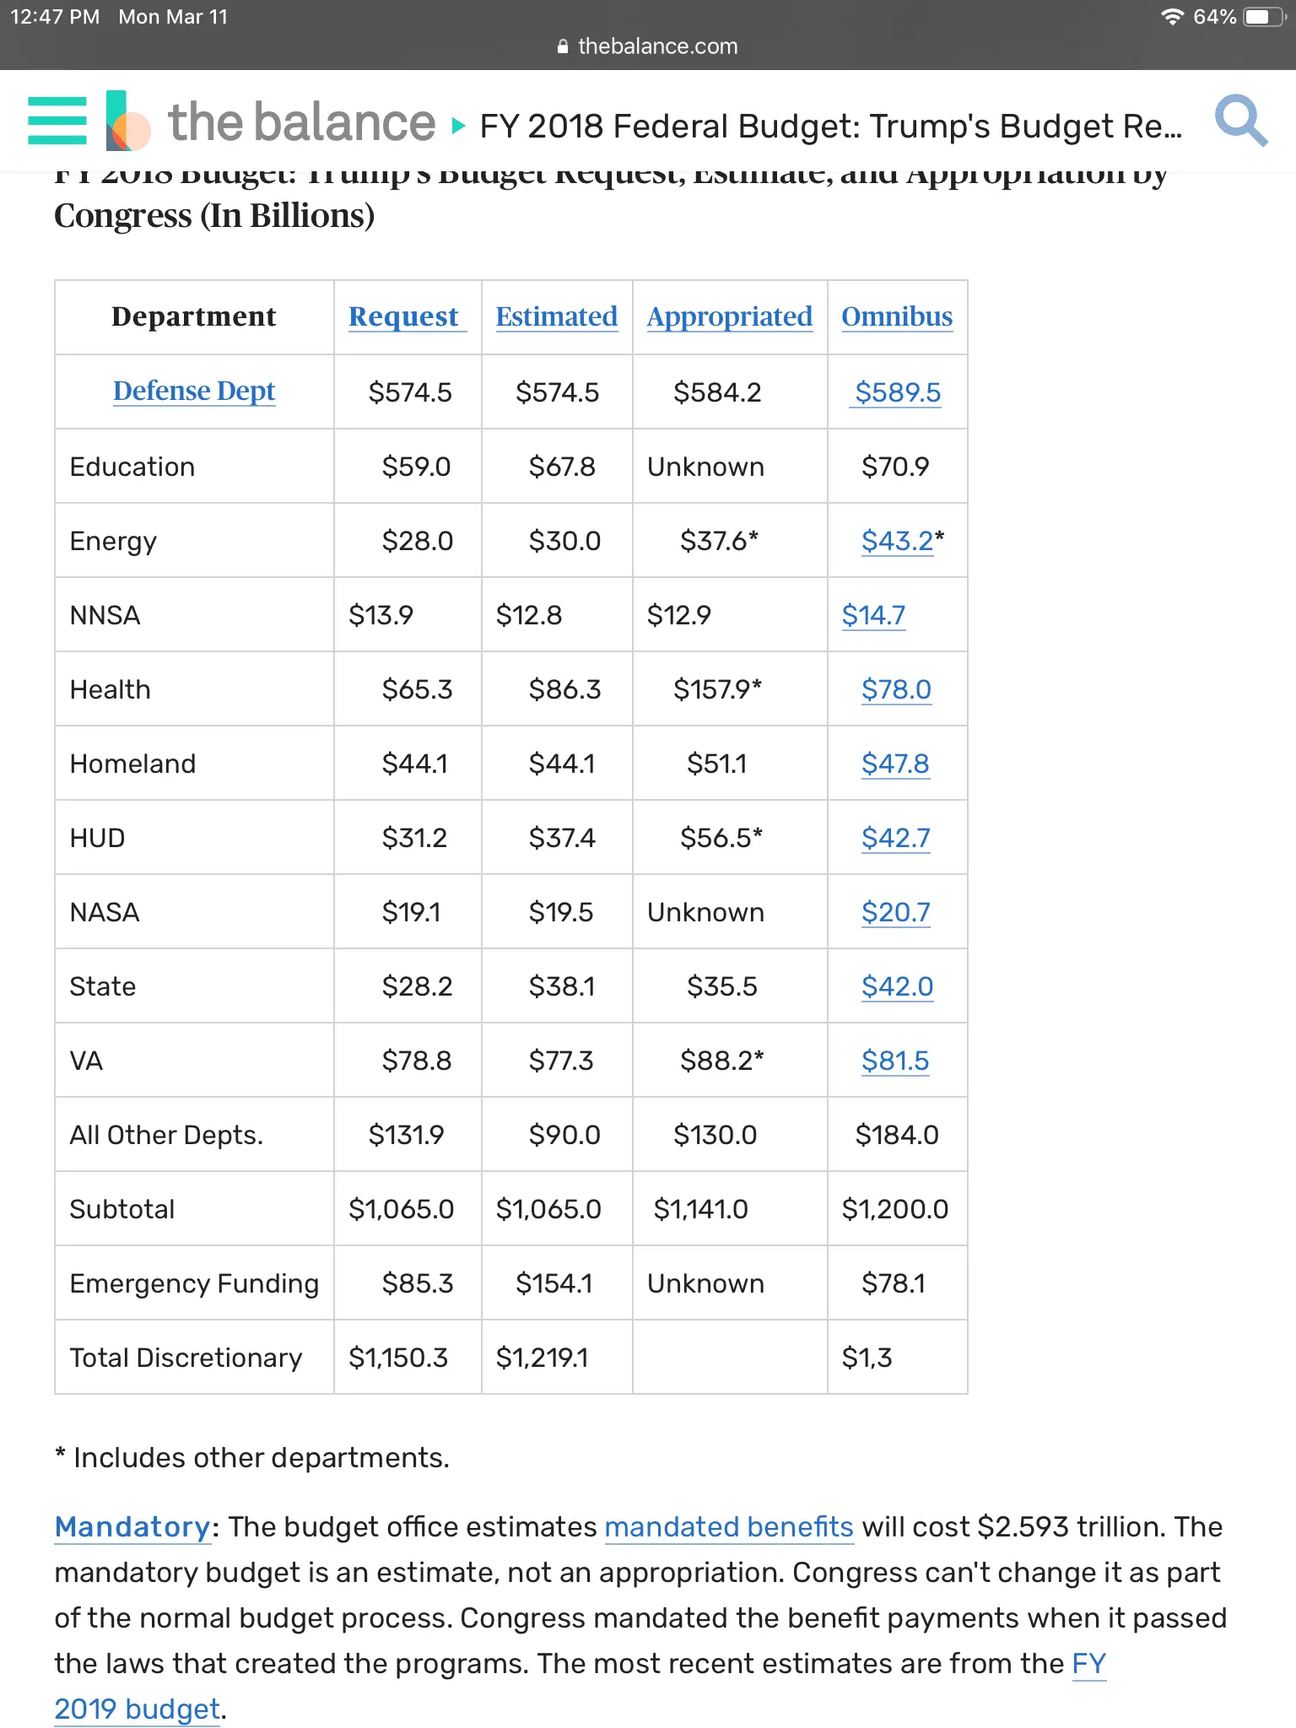The height and width of the screenshot is (1728, 1296).
Task: Tap the search magnifier icon
Action: point(1240,121)
